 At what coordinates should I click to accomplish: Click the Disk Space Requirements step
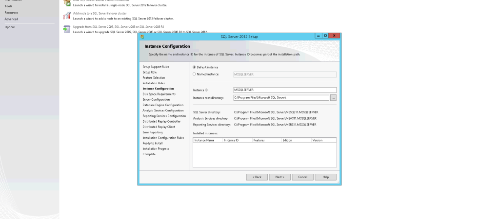159,94
